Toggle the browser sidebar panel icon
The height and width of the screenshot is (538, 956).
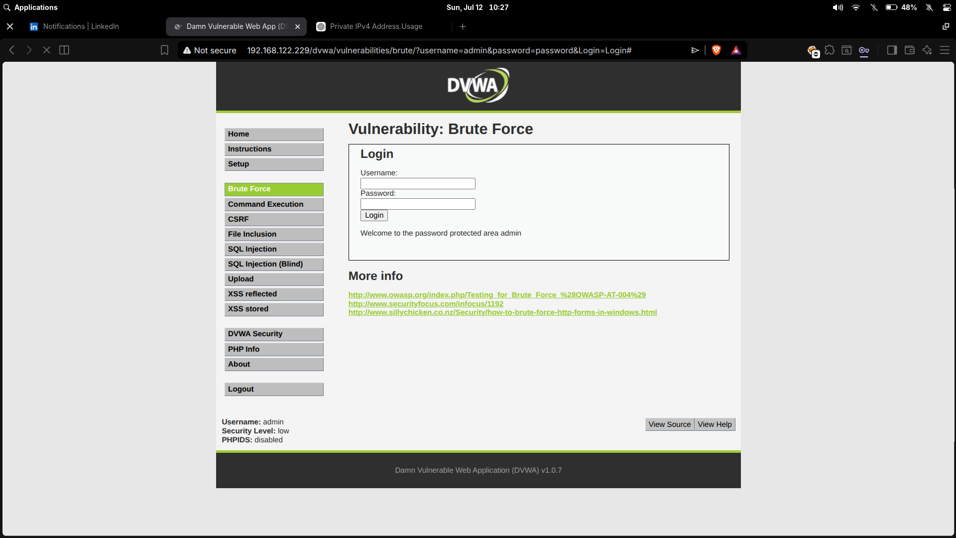(x=892, y=50)
